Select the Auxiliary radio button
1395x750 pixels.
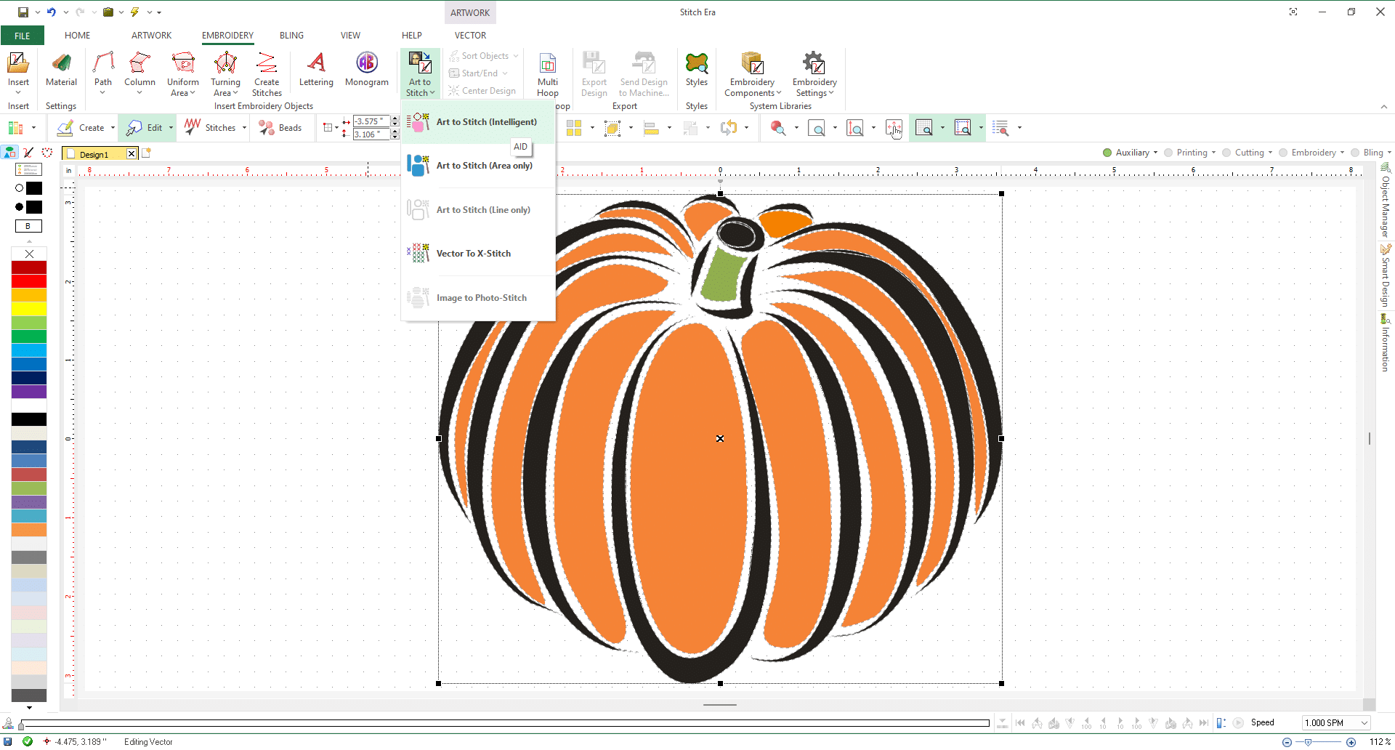tap(1107, 153)
